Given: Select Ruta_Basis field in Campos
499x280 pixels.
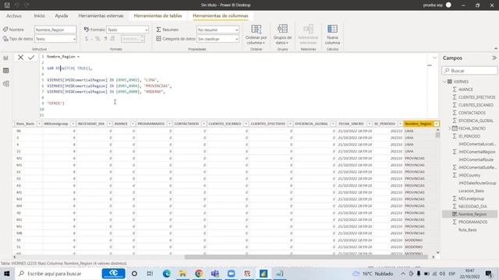Looking at the screenshot, I should click(x=468, y=230).
